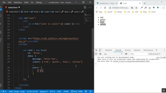Show the console sidebar

(96, 54)
